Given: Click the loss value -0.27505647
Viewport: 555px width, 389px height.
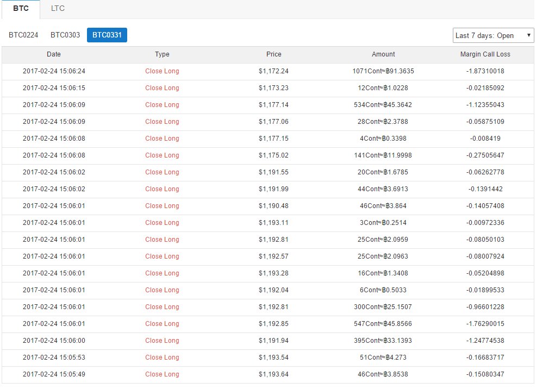Looking at the screenshot, I should 485,155.
